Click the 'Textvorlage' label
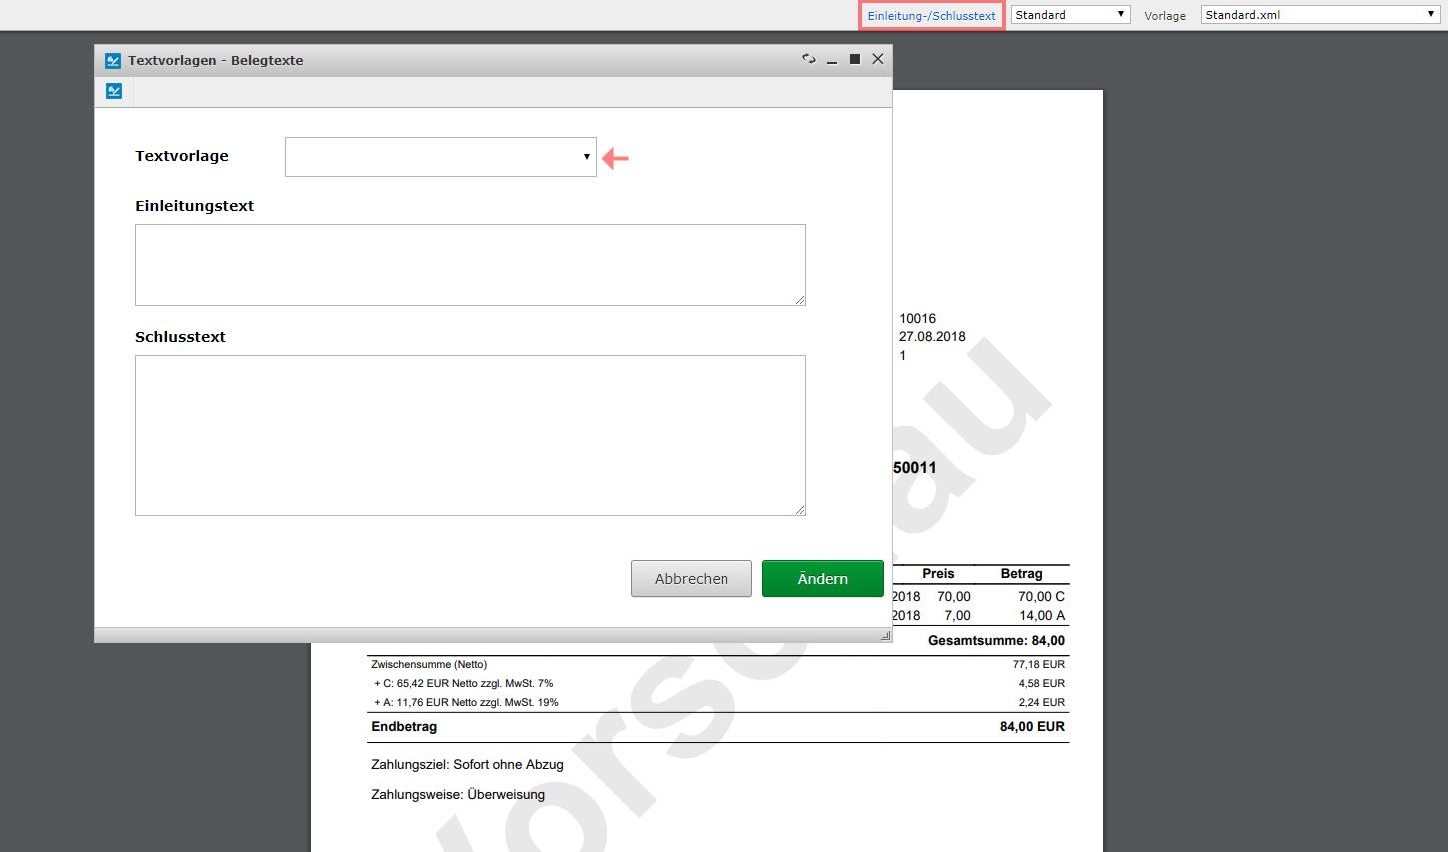The width and height of the screenshot is (1448, 852). click(x=182, y=156)
